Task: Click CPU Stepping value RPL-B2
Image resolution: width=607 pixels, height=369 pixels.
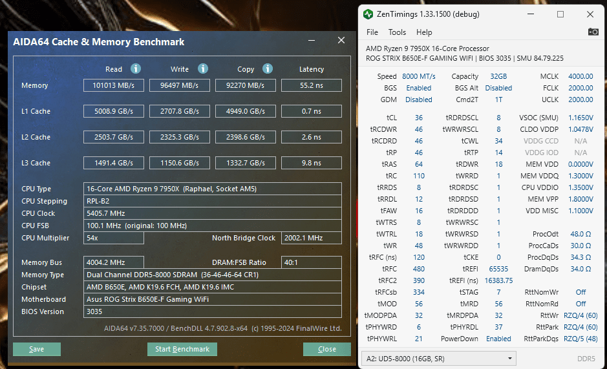Action: pos(213,201)
